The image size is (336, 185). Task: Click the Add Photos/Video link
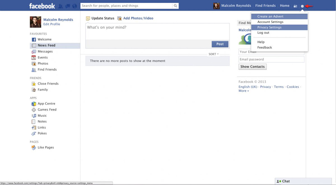click(138, 18)
